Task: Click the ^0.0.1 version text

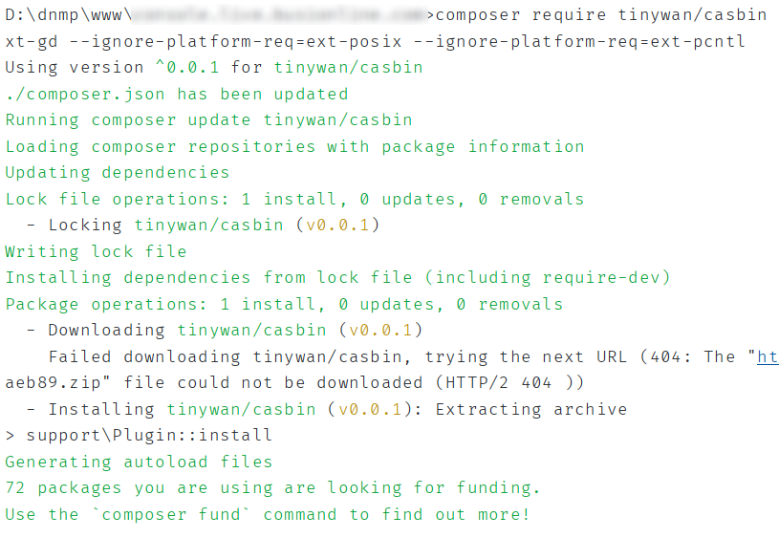Action: [186, 67]
